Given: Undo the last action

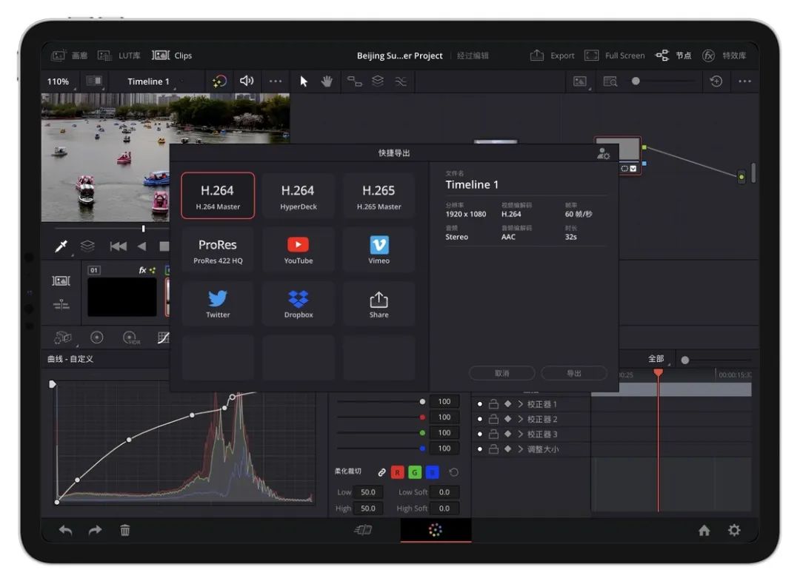Looking at the screenshot, I should pyautogui.click(x=65, y=531).
